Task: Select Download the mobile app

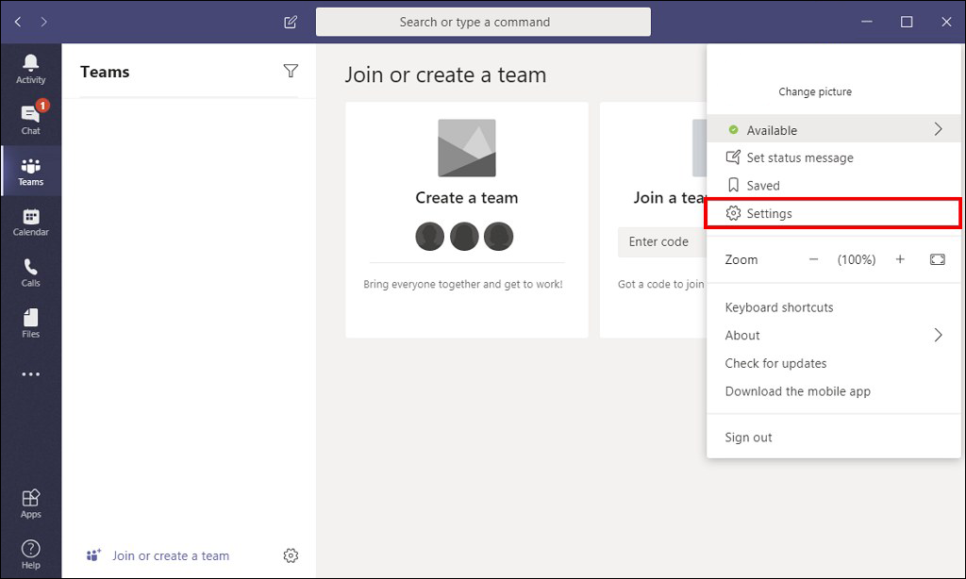Action: (798, 391)
